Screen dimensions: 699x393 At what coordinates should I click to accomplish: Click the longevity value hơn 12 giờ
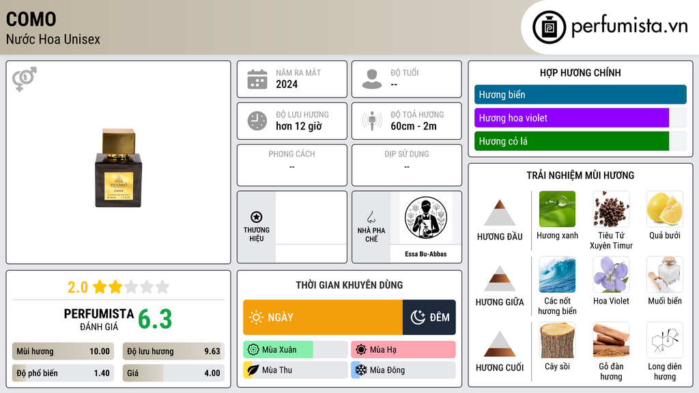pos(299,126)
